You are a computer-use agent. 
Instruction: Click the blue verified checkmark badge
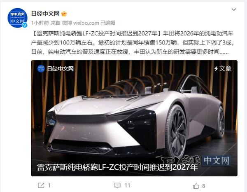click(x=25, y=25)
